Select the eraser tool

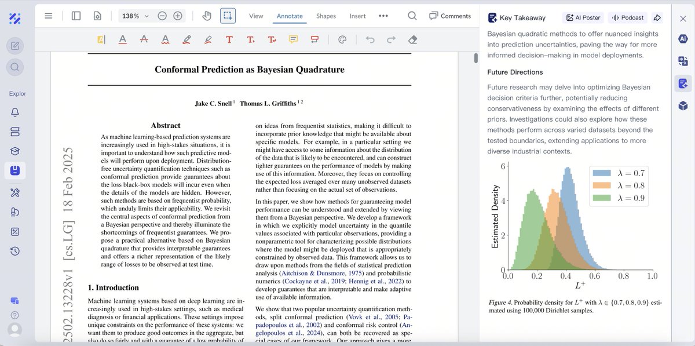[412, 40]
